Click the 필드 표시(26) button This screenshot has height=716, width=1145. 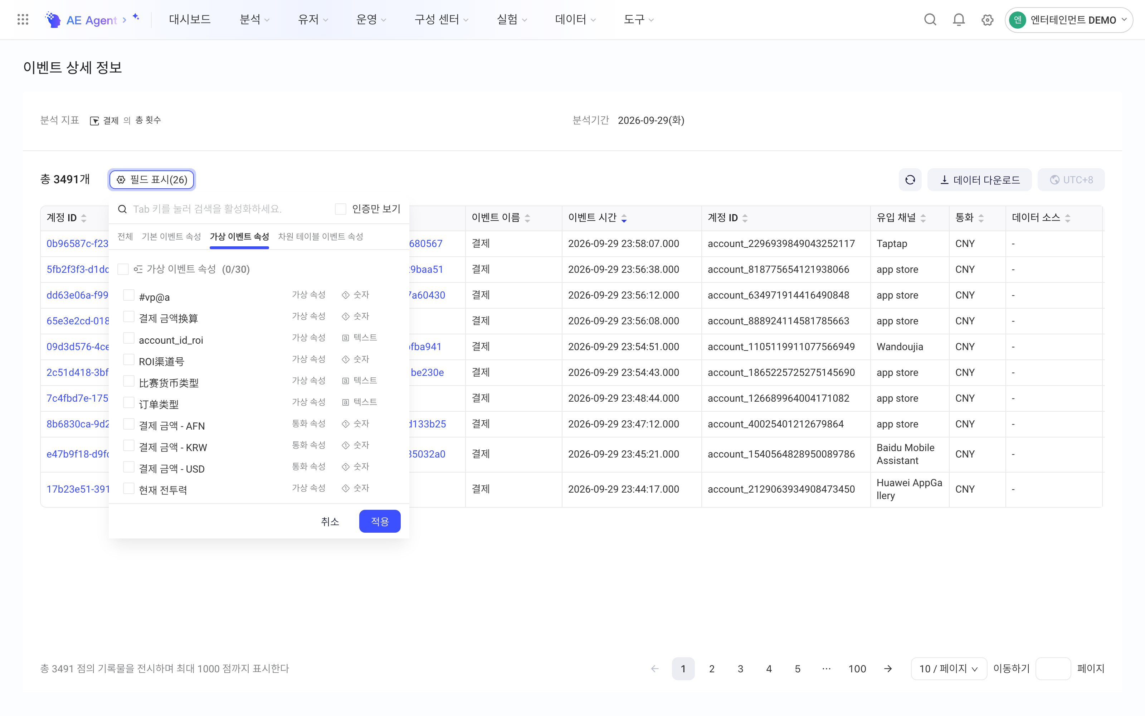coord(151,180)
